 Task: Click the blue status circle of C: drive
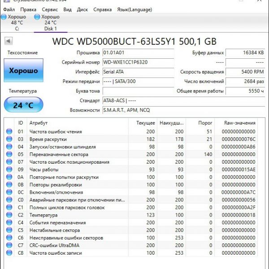coord(4,17)
